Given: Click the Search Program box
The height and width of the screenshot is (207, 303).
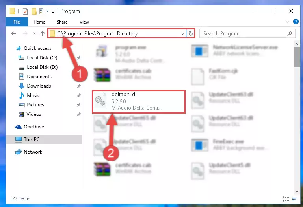Looking at the screenshot, I should pos(247,33).
